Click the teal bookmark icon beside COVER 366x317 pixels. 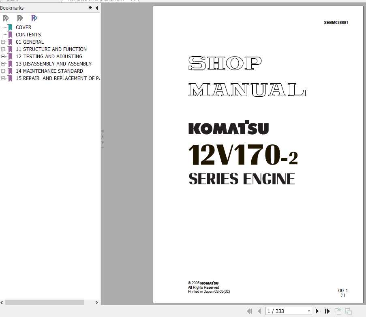pos(10,27)
